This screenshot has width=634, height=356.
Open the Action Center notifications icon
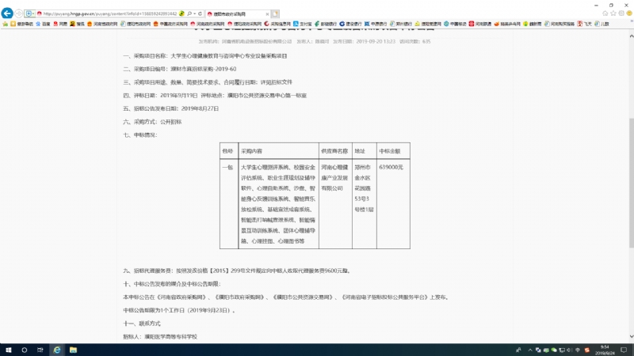[x=624, y=350]
